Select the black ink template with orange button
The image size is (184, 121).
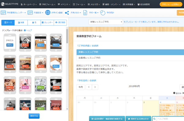(x=56, y=85)
